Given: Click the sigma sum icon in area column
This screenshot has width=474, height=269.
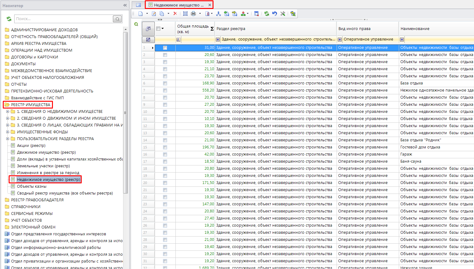Looking at the screenshot, I should coord(212,29).
